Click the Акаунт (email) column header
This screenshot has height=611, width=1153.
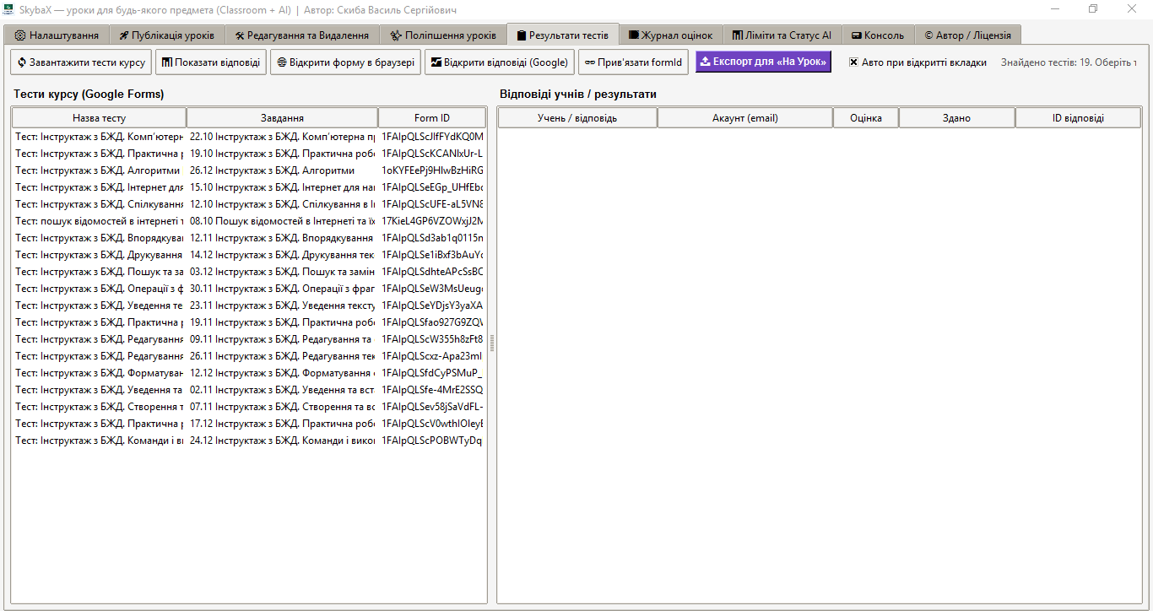point(745,118)
